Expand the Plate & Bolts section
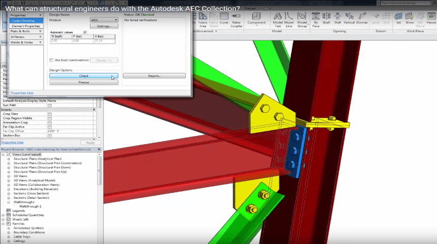This screenshot has width=437, height=244. tap(26, 31)
